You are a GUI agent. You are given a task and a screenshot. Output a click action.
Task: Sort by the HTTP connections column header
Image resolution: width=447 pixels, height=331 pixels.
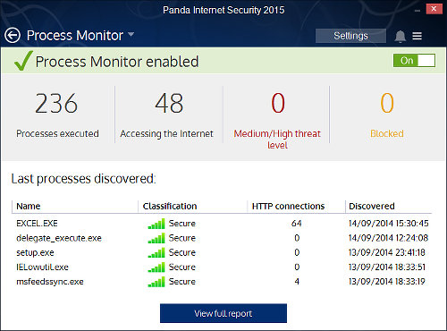click(x=288, y=206)
